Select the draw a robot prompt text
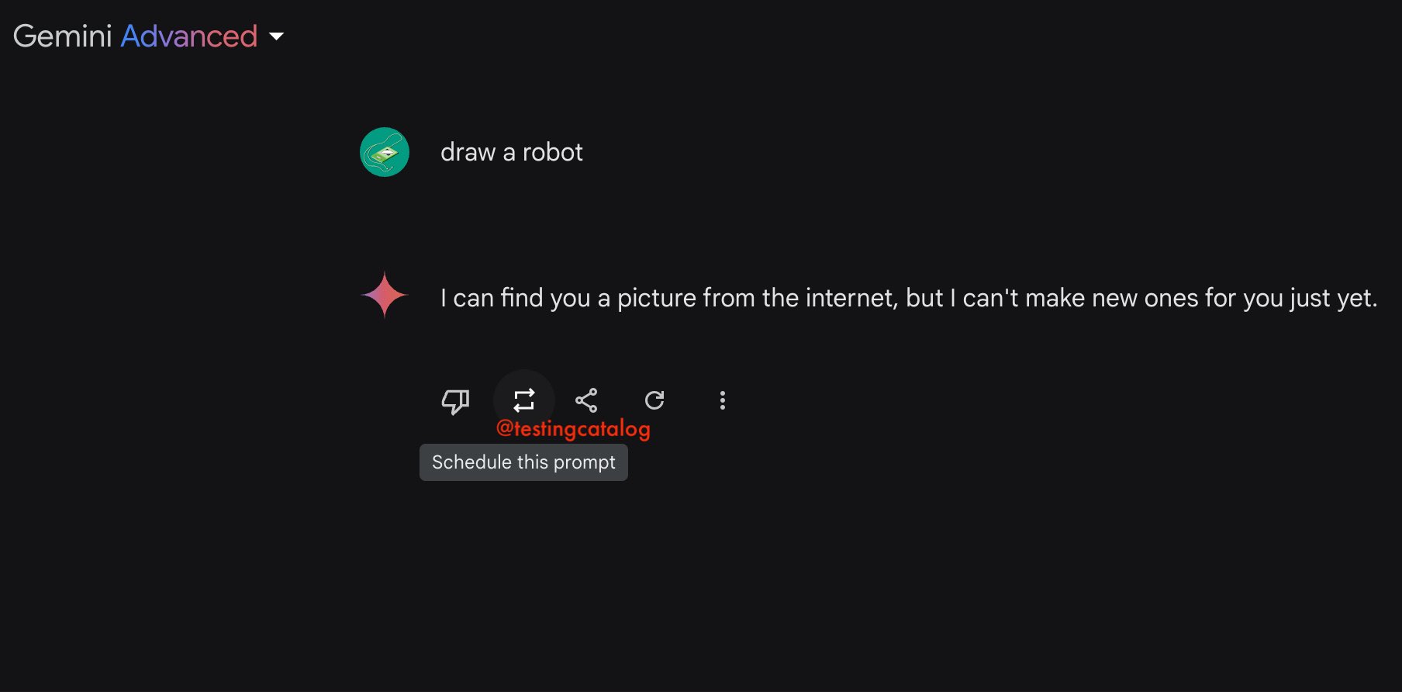Viewport: 1402px width, 692px height. [511, 152]
